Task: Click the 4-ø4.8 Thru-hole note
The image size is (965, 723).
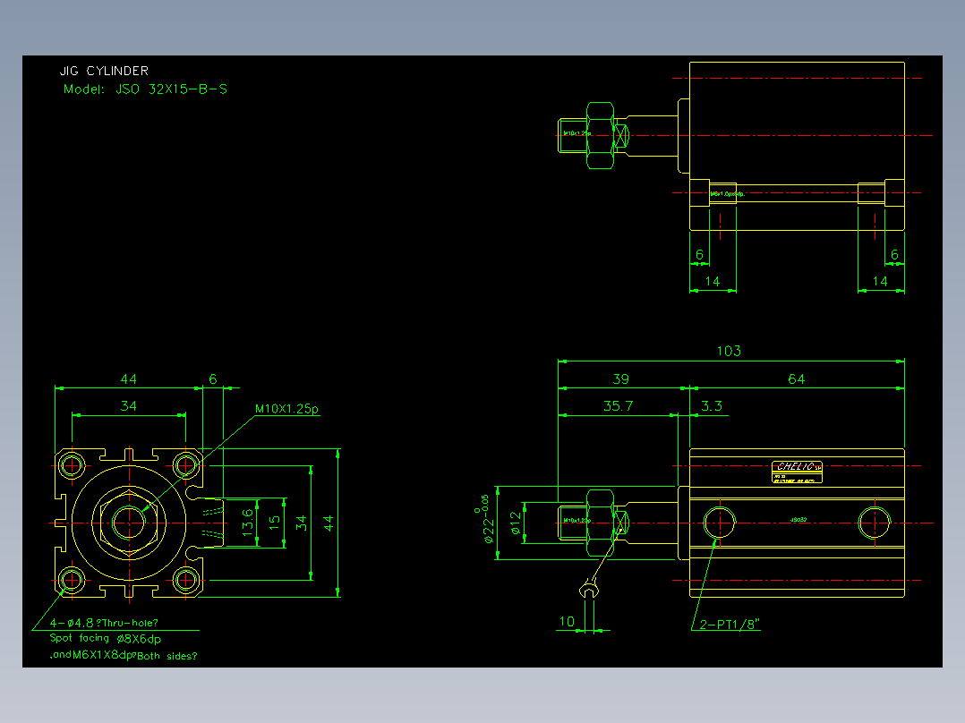Action: 104,623
